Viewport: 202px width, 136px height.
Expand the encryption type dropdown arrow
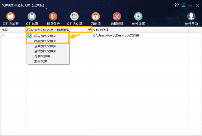coord(89,30)
